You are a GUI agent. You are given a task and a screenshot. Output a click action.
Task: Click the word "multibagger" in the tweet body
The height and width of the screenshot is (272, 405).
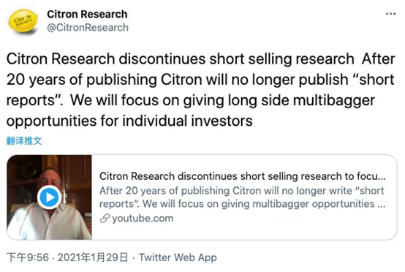coord(334,100)
